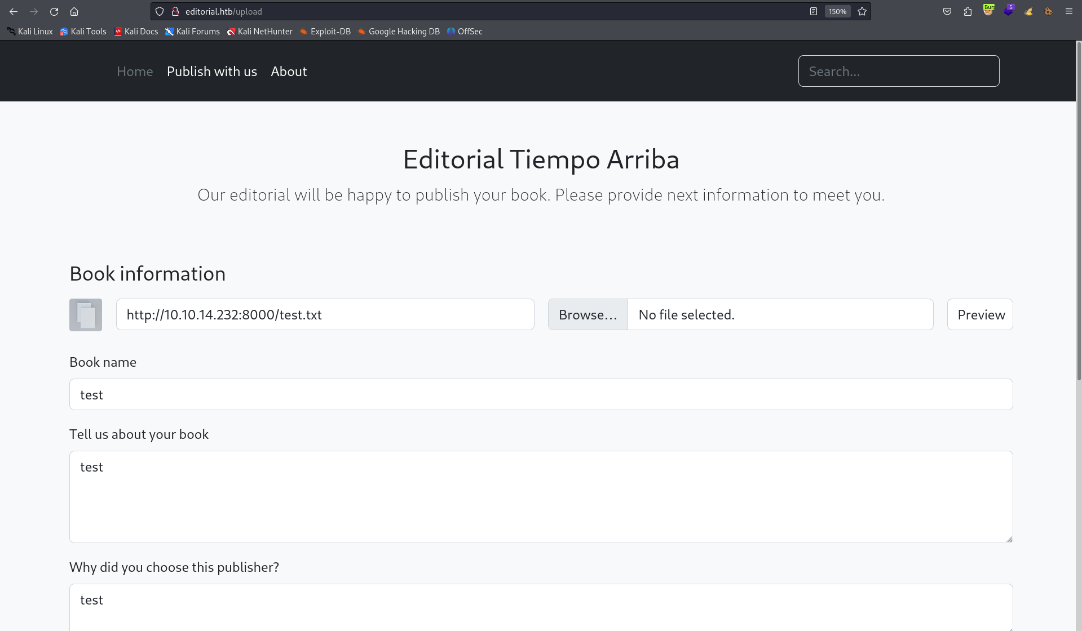
Task: Click the book cover placeholder image
Action: pyautogui.click(x=86, y=315)
